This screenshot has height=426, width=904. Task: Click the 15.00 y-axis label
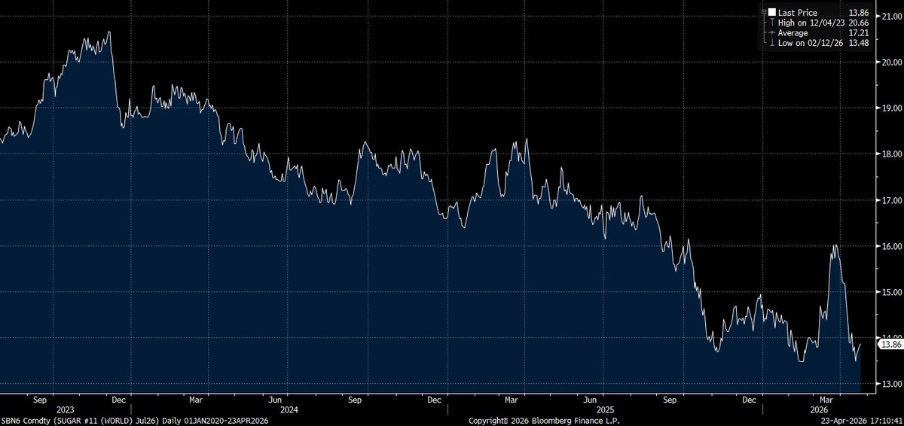click(892, 292)
